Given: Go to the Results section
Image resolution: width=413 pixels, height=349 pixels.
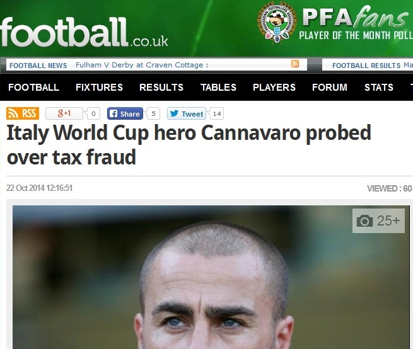Looking at the screenshot, I should [x=161, y=87].
